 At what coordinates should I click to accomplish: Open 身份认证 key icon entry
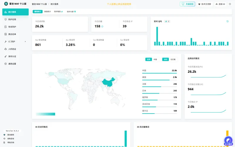click(6, 56)
